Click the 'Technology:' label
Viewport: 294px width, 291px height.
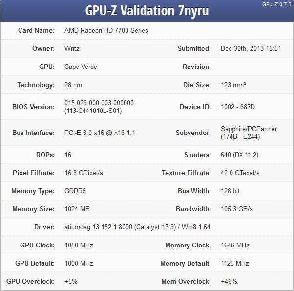(36, 85)
